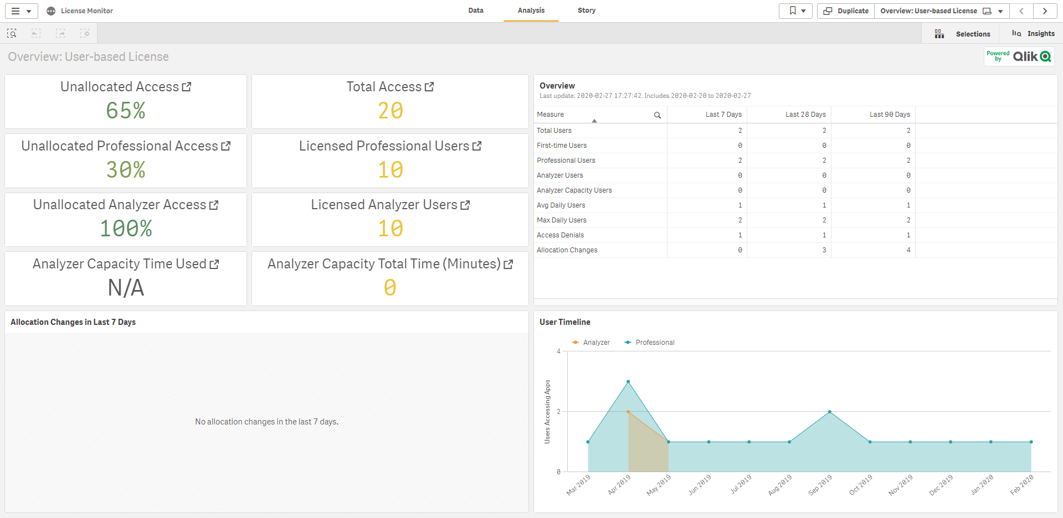Search the Measure column

click(x=658, y=115)
